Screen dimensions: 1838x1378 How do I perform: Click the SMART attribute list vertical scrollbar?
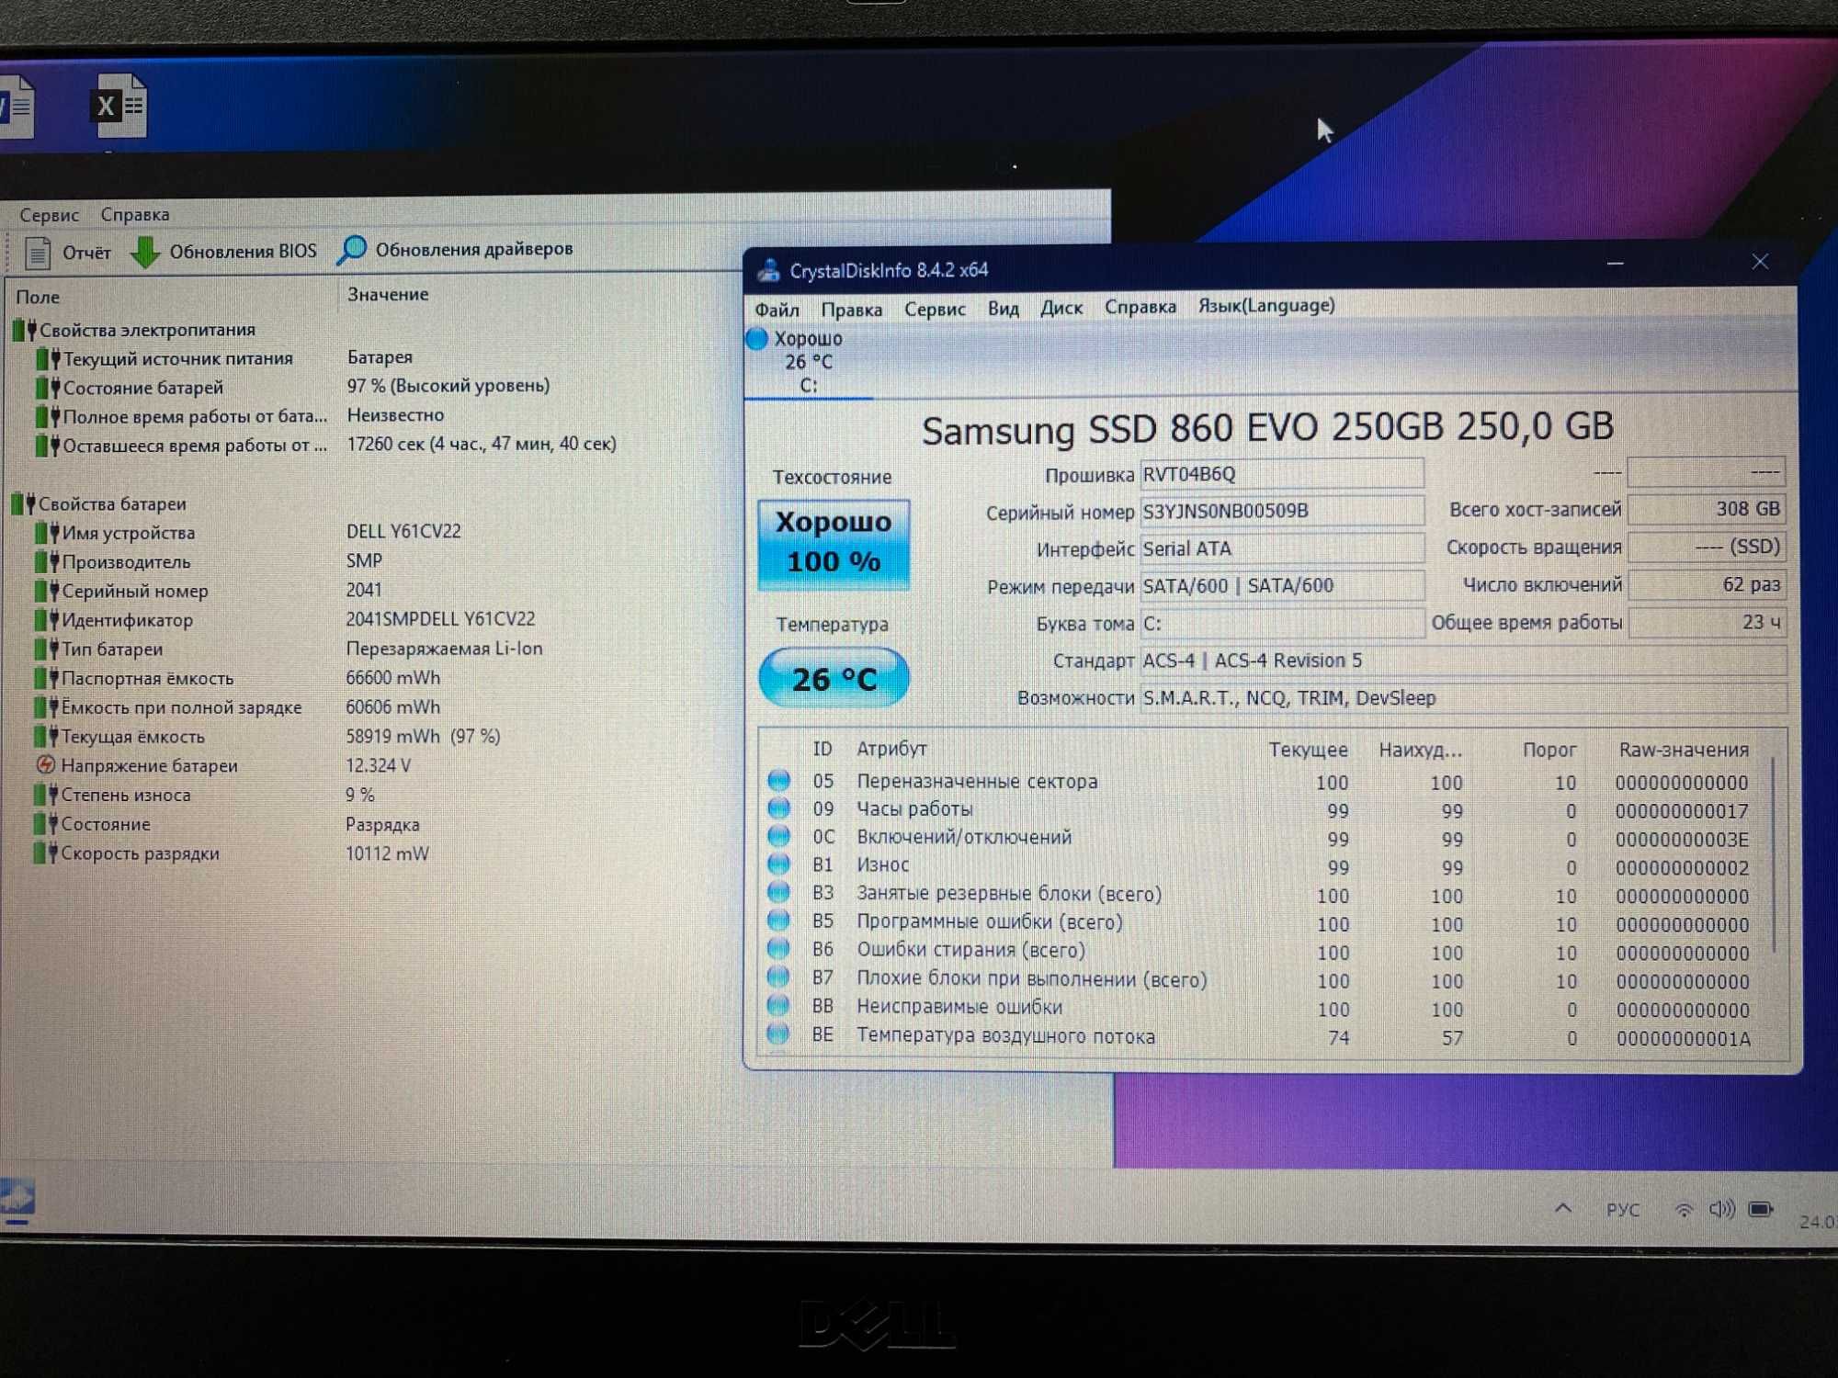(x=1774, y=854)
